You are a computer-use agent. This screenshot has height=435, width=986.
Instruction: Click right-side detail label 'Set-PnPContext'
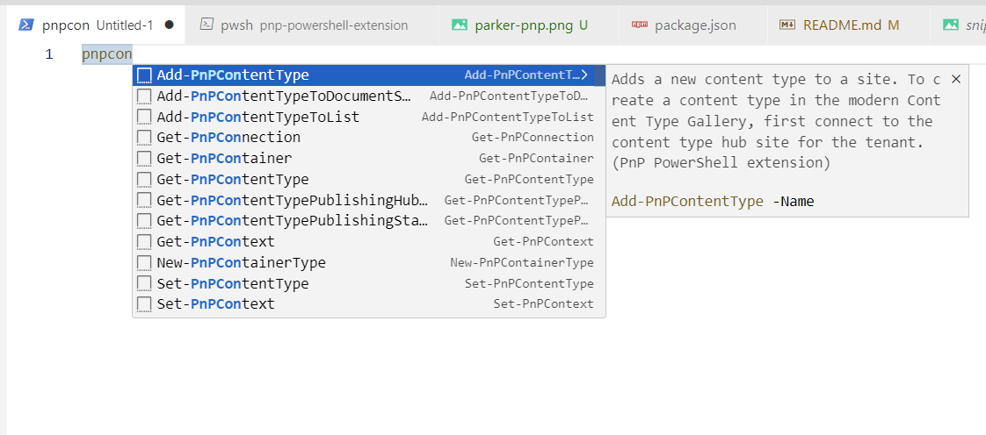543,304
